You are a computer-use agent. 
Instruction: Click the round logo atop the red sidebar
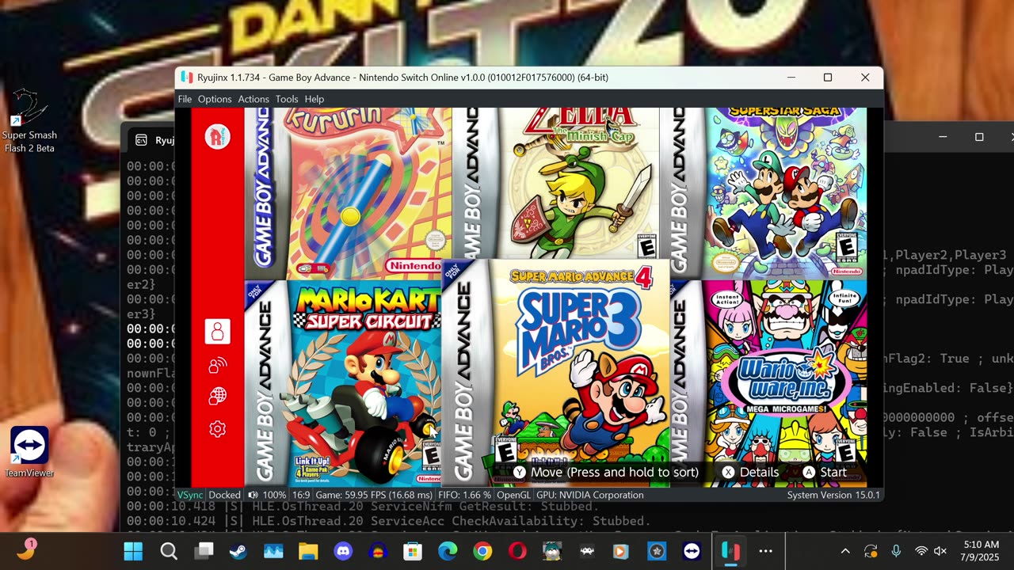(x=217, y=137)
